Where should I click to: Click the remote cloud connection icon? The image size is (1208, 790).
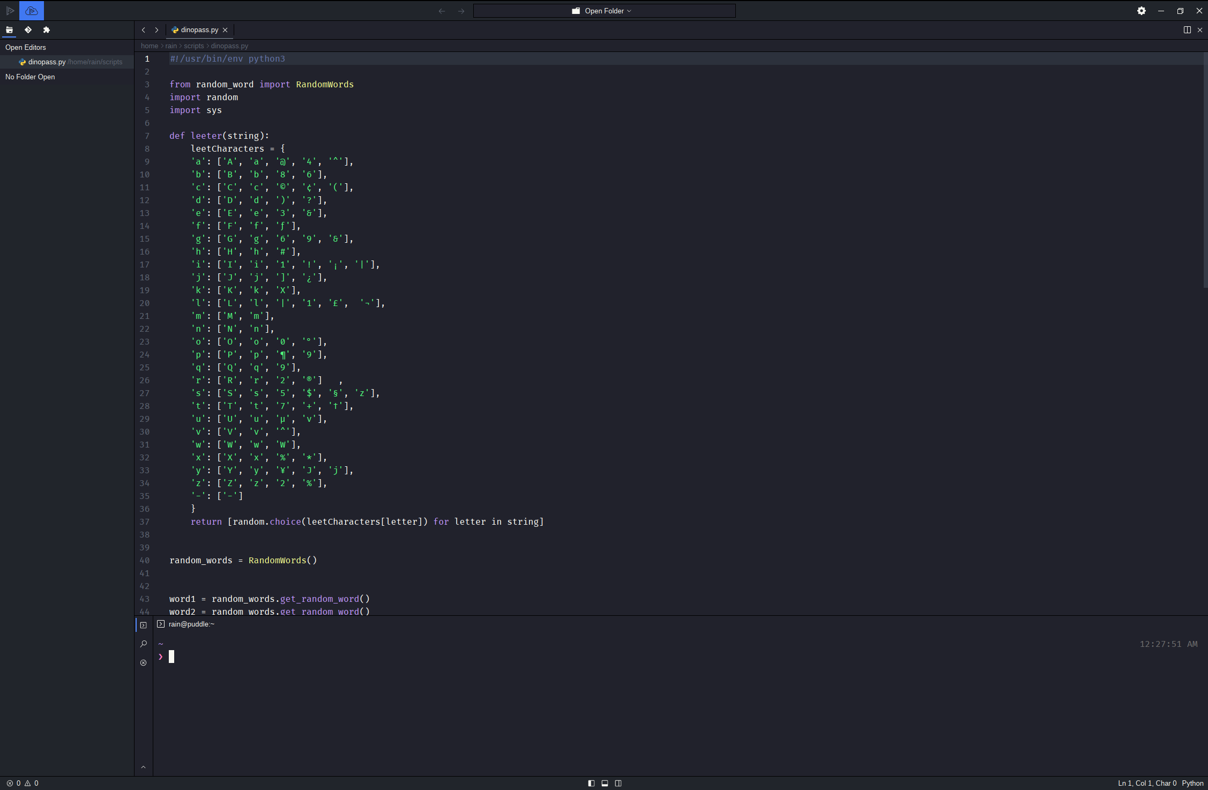coord(32,11)
